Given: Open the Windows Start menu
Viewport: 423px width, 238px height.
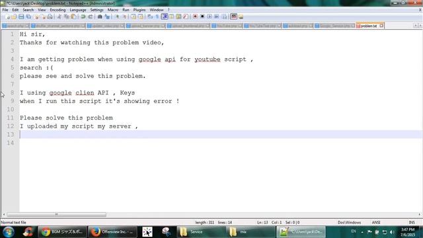Looking at the screenshot, I should click(8, 232).
